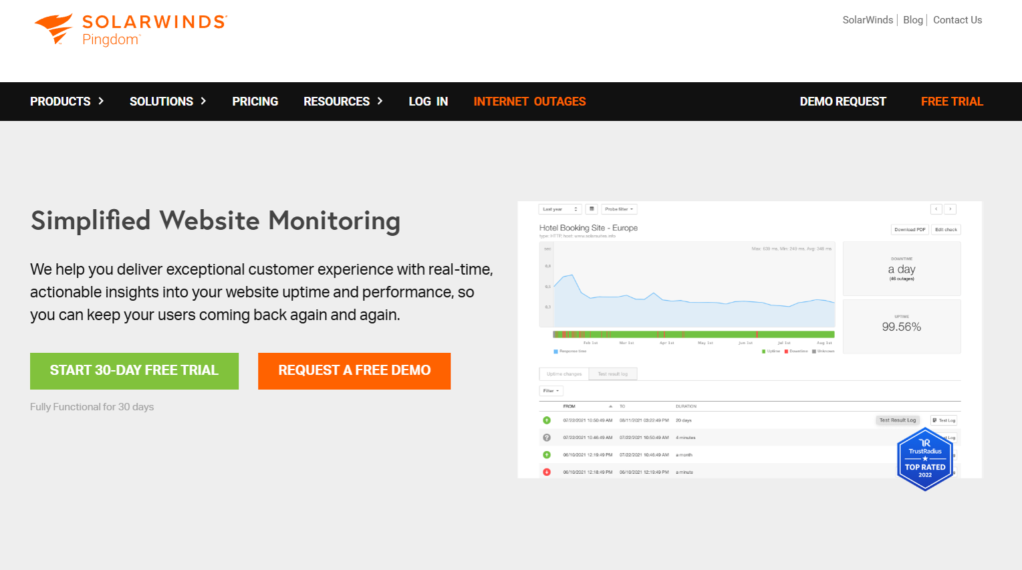Open the Resources dropdown
This screenshot has height=570, width=1022.
pyautogui.click(x=343, y=102)
